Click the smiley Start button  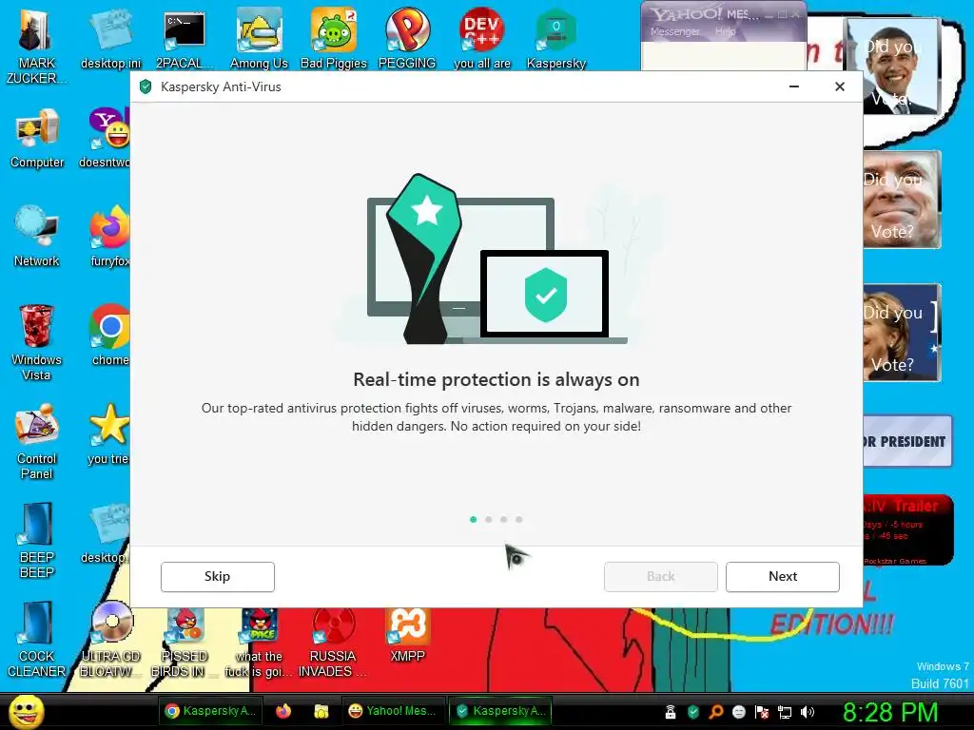(x=26, y=711)
